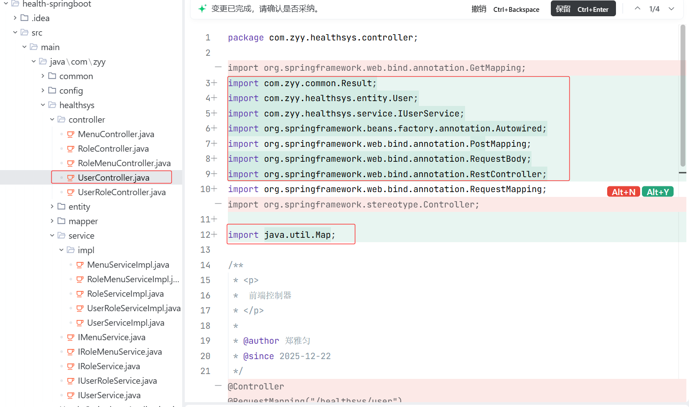The height and width of the screenshot is (407, 689).
Task: Click 撤销 to undo the changes
Action: click(x=505, y=9)
